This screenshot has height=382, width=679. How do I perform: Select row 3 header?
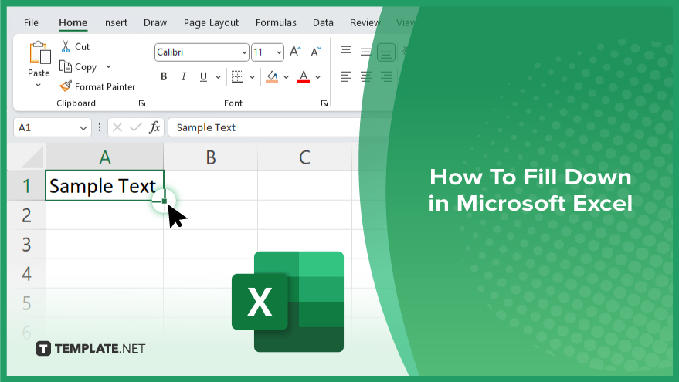(x=26, y=245)
